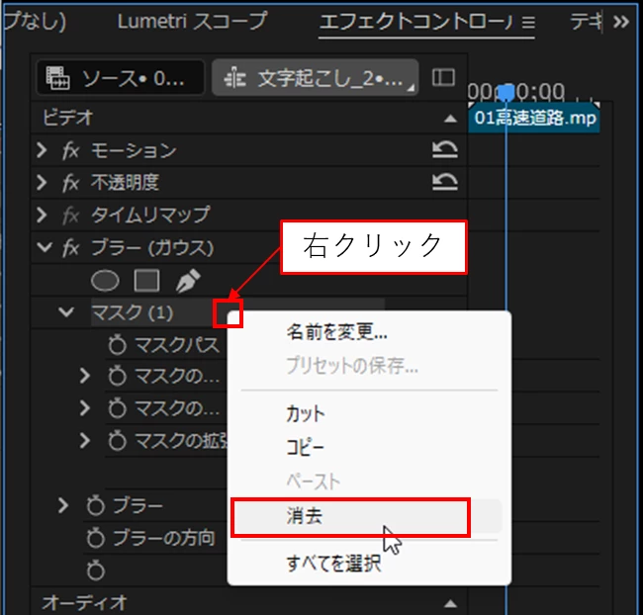Select the 01高速道路.mp clip bar
Viewport: 643px width, 615px height.
click(x=534, y=118)
